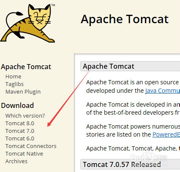Open Tomcat Connectors download page
This screenshot has height=172, width=180.
pyautogui.click(x=31, y=146)
